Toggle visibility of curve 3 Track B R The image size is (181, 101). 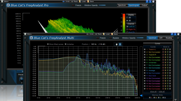coord(145,55)
